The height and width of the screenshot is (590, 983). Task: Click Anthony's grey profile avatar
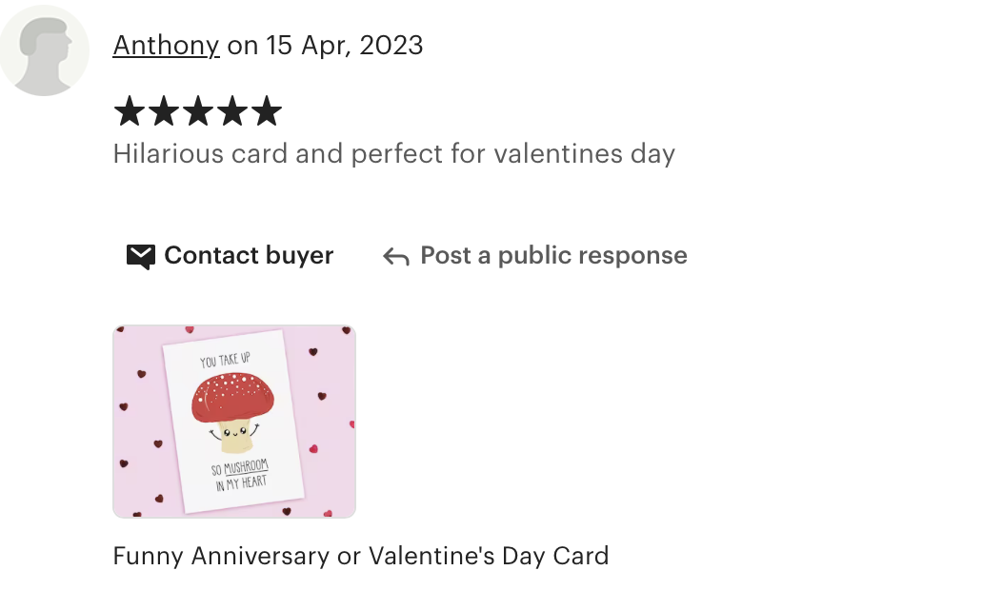click(44, 50)
